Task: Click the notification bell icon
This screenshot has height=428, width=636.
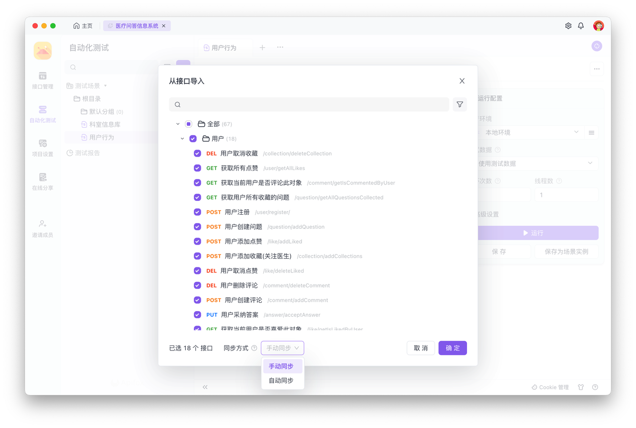Action: pos(581,26)
